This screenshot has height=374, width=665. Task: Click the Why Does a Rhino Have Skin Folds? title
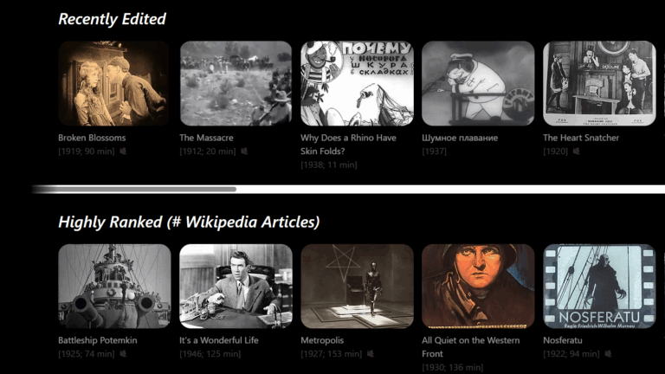click(x=348, y=145)
